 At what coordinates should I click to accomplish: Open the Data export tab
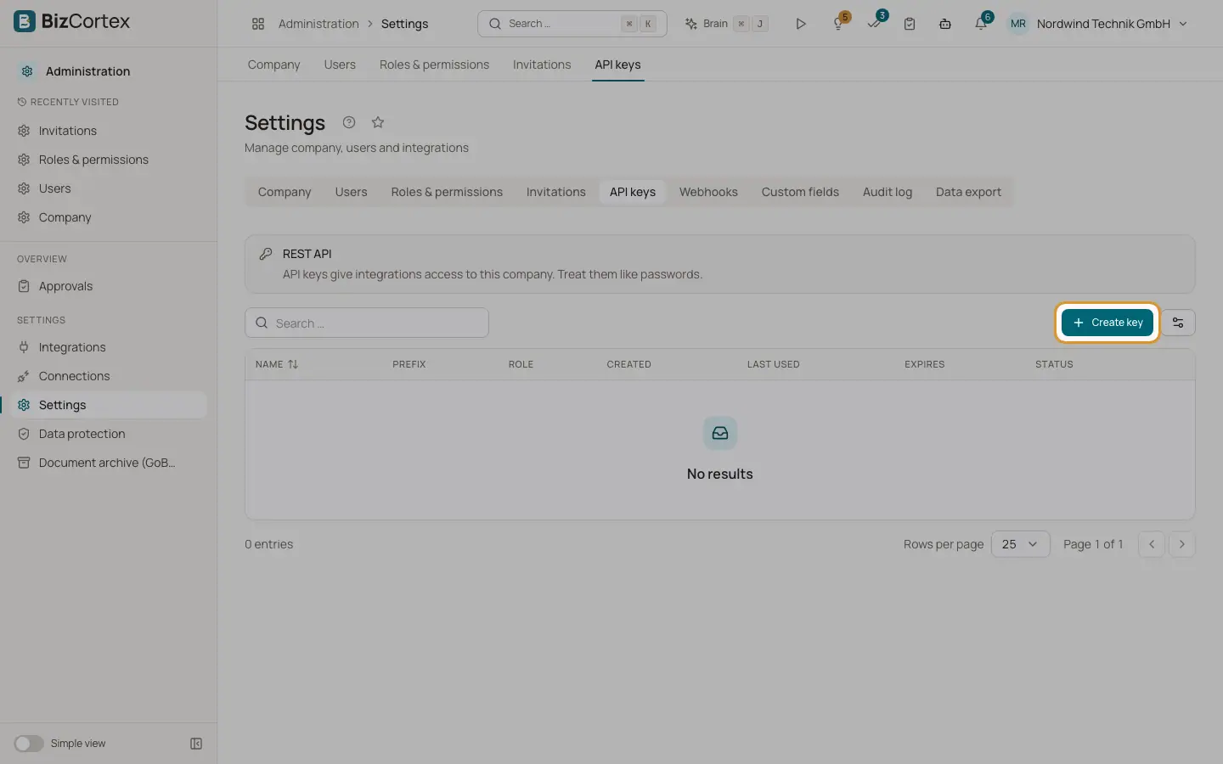pos(968,192)
